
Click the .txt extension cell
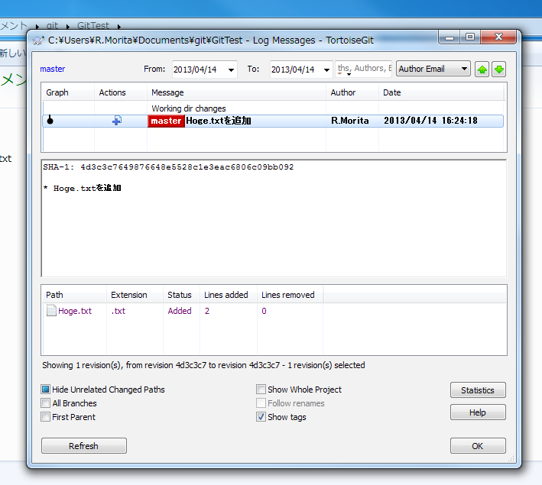tap(118, 311)
